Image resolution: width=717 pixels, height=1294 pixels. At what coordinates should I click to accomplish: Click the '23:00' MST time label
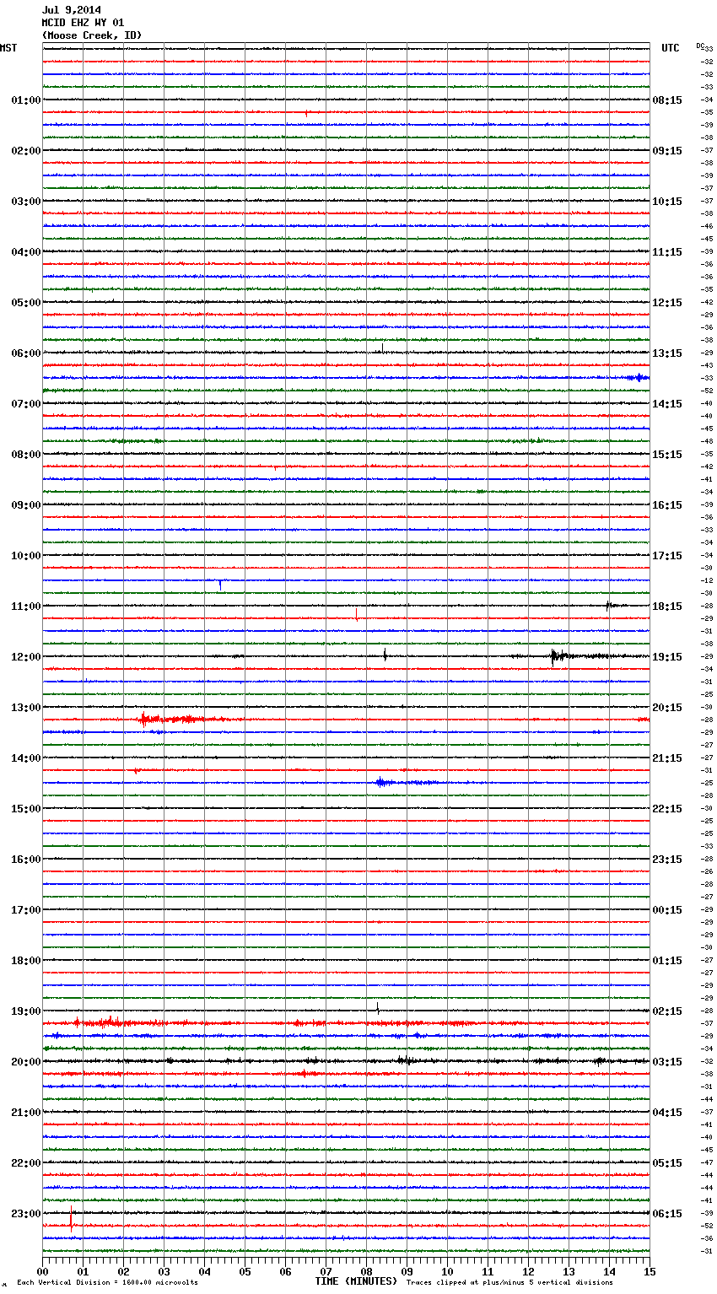(26, 1214)
